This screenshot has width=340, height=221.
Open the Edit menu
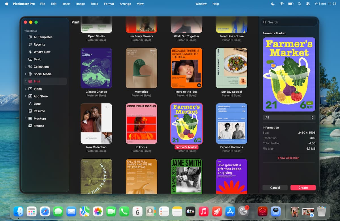pos(54,4)
